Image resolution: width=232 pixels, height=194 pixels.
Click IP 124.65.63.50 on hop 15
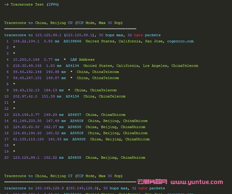click(26, 127)
